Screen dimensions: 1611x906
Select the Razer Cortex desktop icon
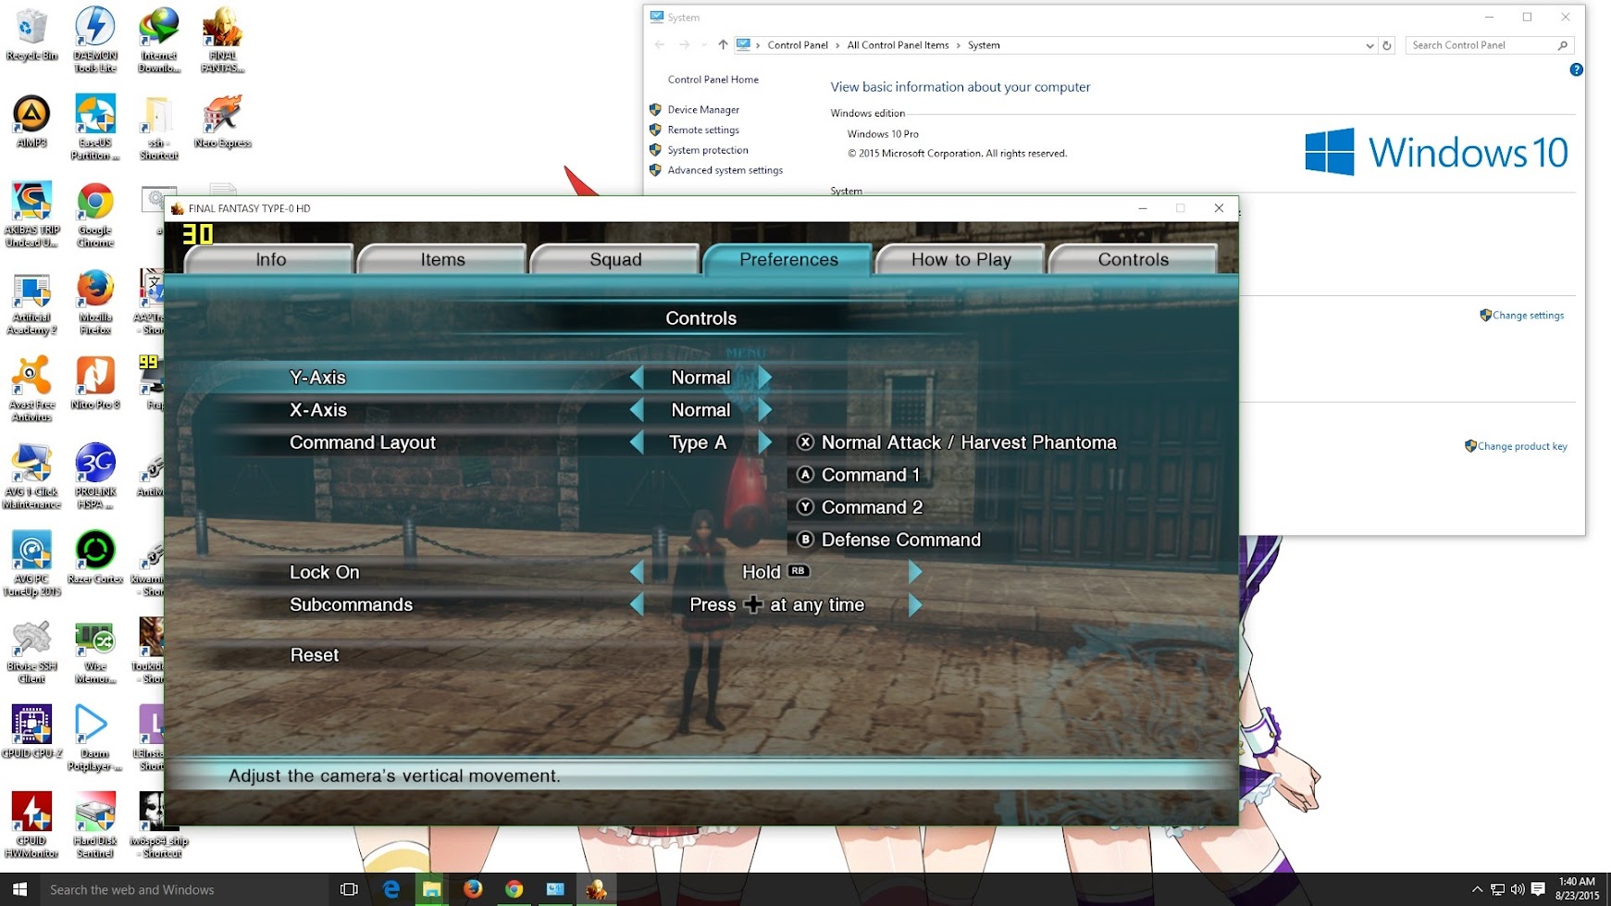(x=95, y=557)
